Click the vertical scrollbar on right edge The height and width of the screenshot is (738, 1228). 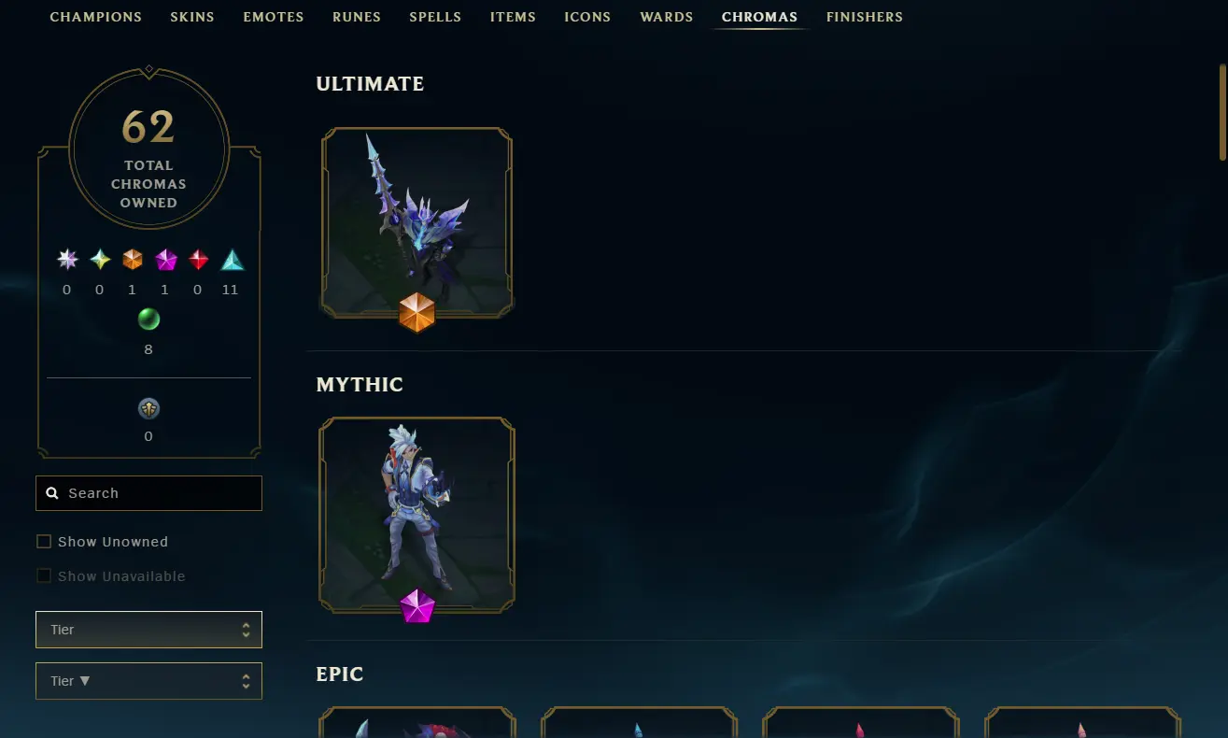(1222, 112)
